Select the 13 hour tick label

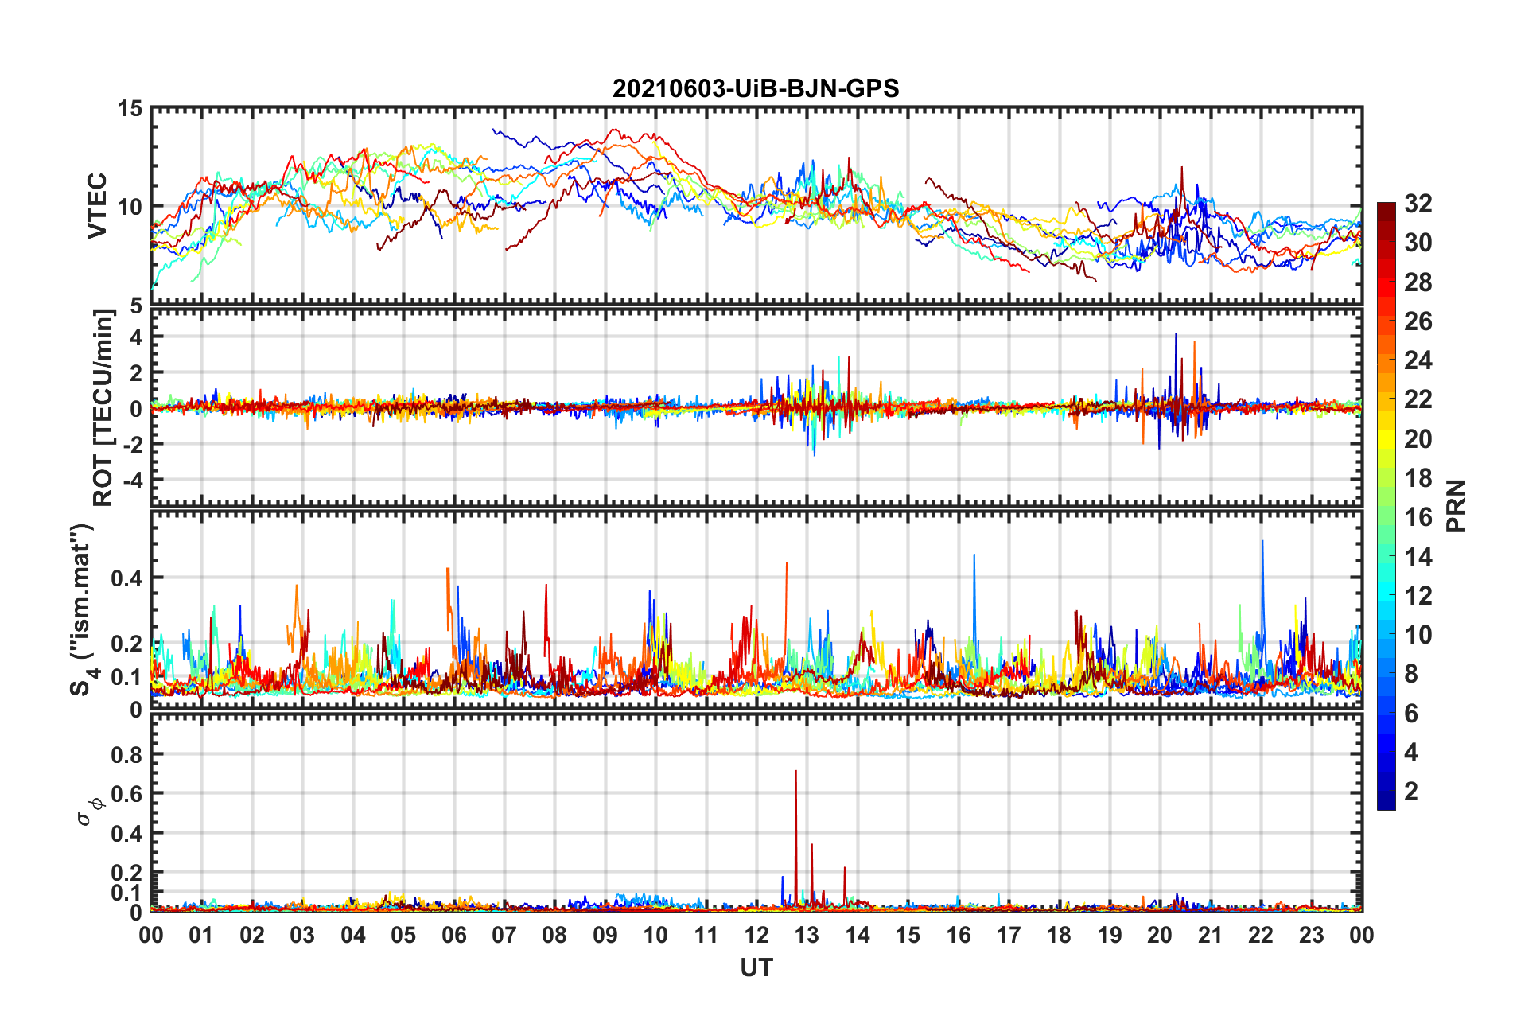coord(807,936)
